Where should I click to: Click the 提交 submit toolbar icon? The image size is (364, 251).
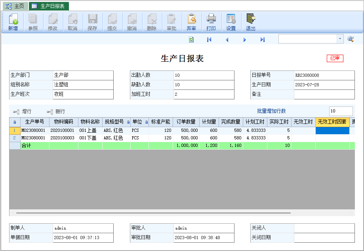(x=112, y=22)
